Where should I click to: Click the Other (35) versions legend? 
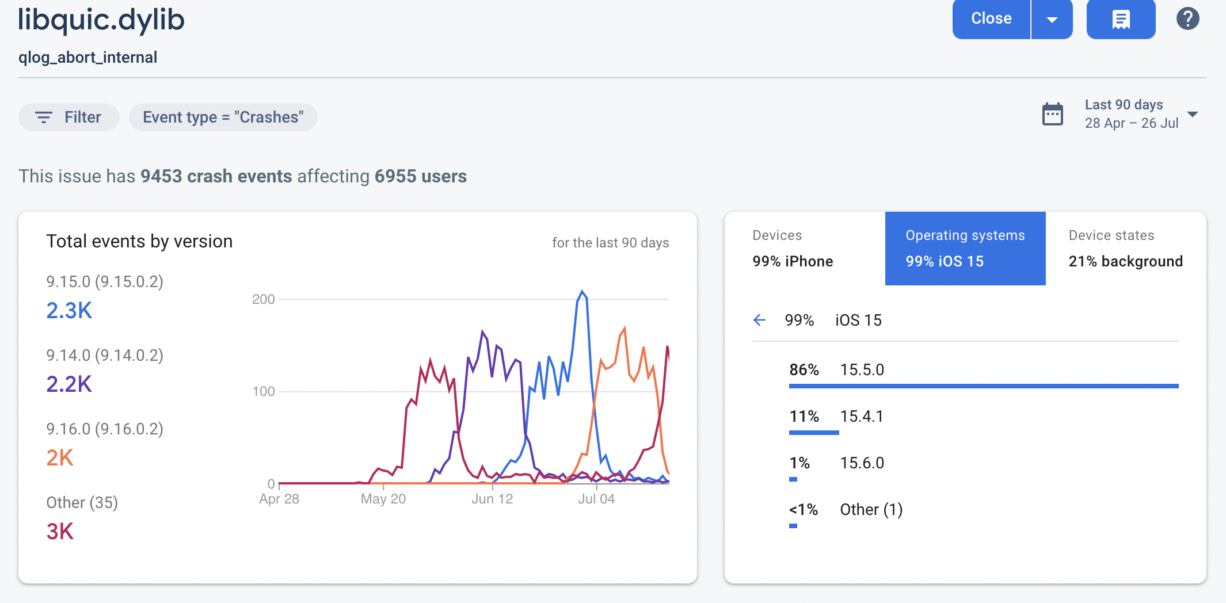pos(82,517)
